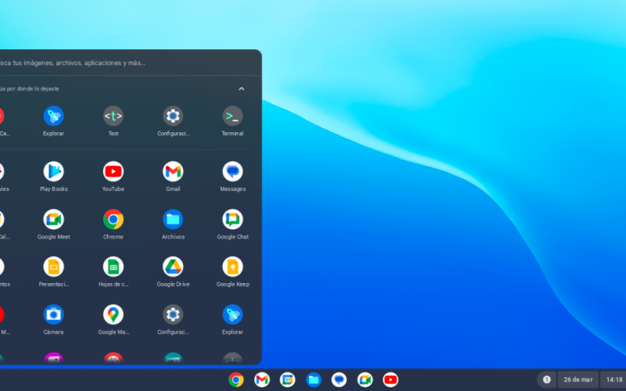Open the Explorar app in recent row
626x391 pixels.
(x=53, y=116)
